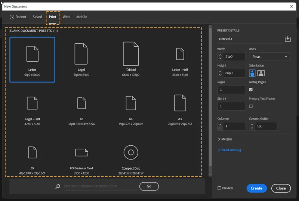Select the B5 page preset icon
The width and height of the screenshot is (299, 201).
tap(32, 152)
